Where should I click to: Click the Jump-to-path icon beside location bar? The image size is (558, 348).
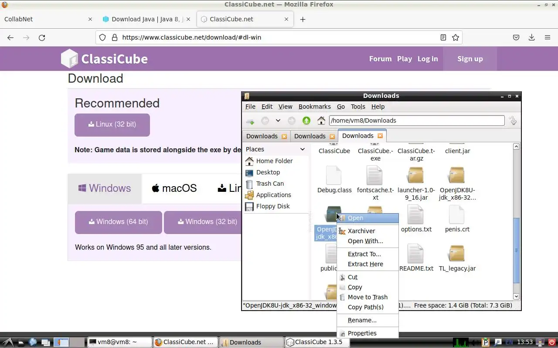[x=513, y=120]
